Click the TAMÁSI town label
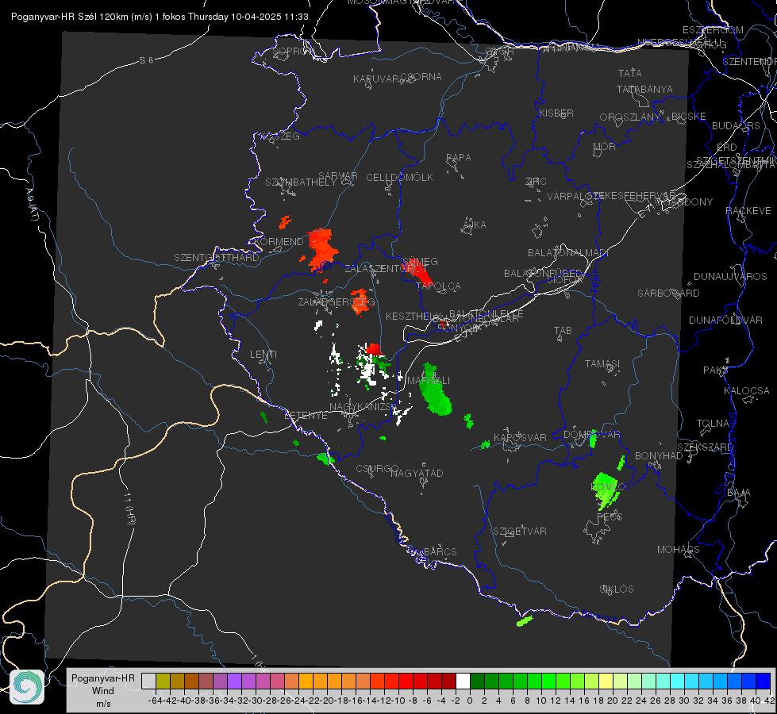Image resolution: width=777 pixels, height=714 pixels. tap(602, 364)
